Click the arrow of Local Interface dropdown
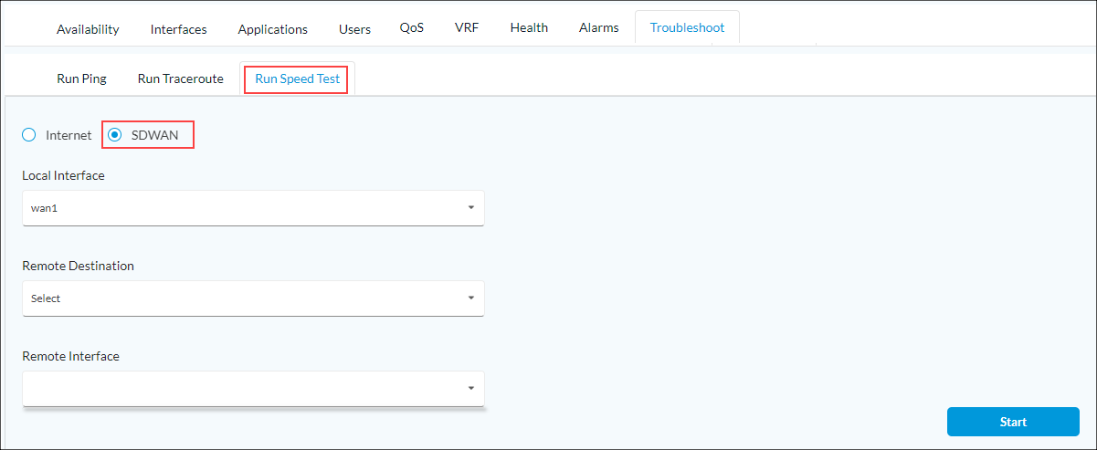The width and height of the screenshot is (1097, 450). point(471,208)
